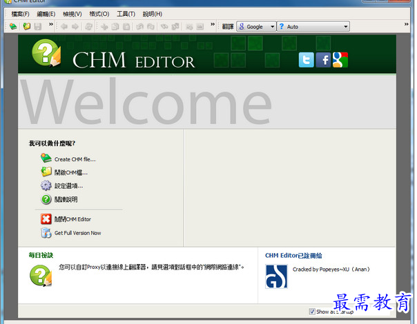The height and width of the screenshot is (324, 417).
Task: Click the Cracked by Popeyes~XU text
Action: tap(331, 270)
